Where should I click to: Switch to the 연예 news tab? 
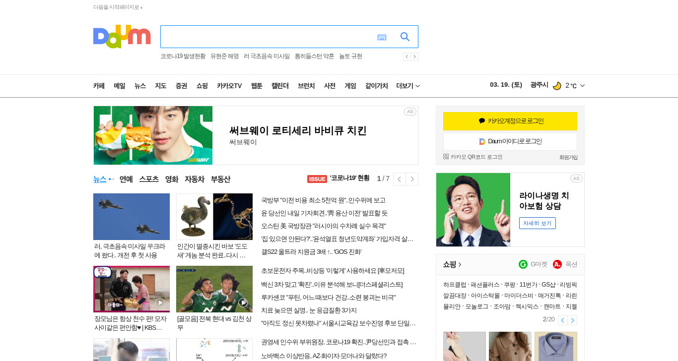coord(126,179)
